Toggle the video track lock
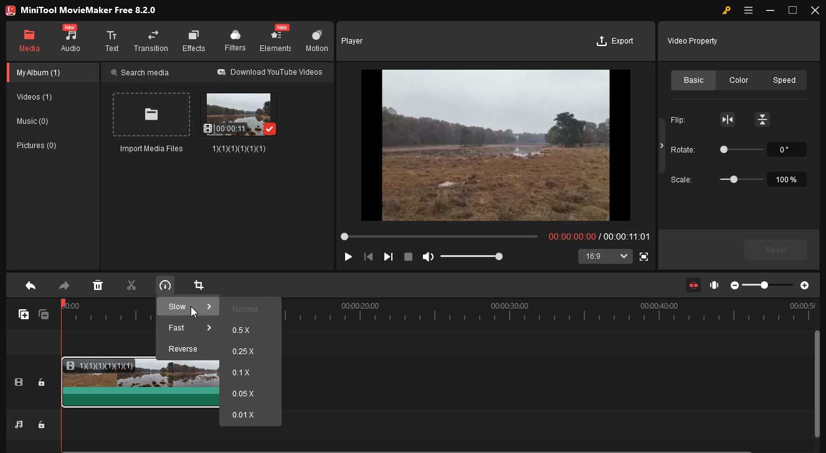 coord(41,382)
